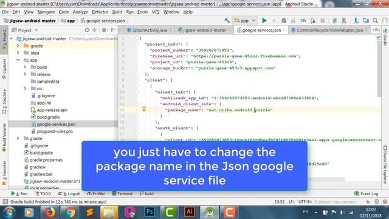Open the File menu
The width and height of the screenshot is (389, 219).
[5, 12]
